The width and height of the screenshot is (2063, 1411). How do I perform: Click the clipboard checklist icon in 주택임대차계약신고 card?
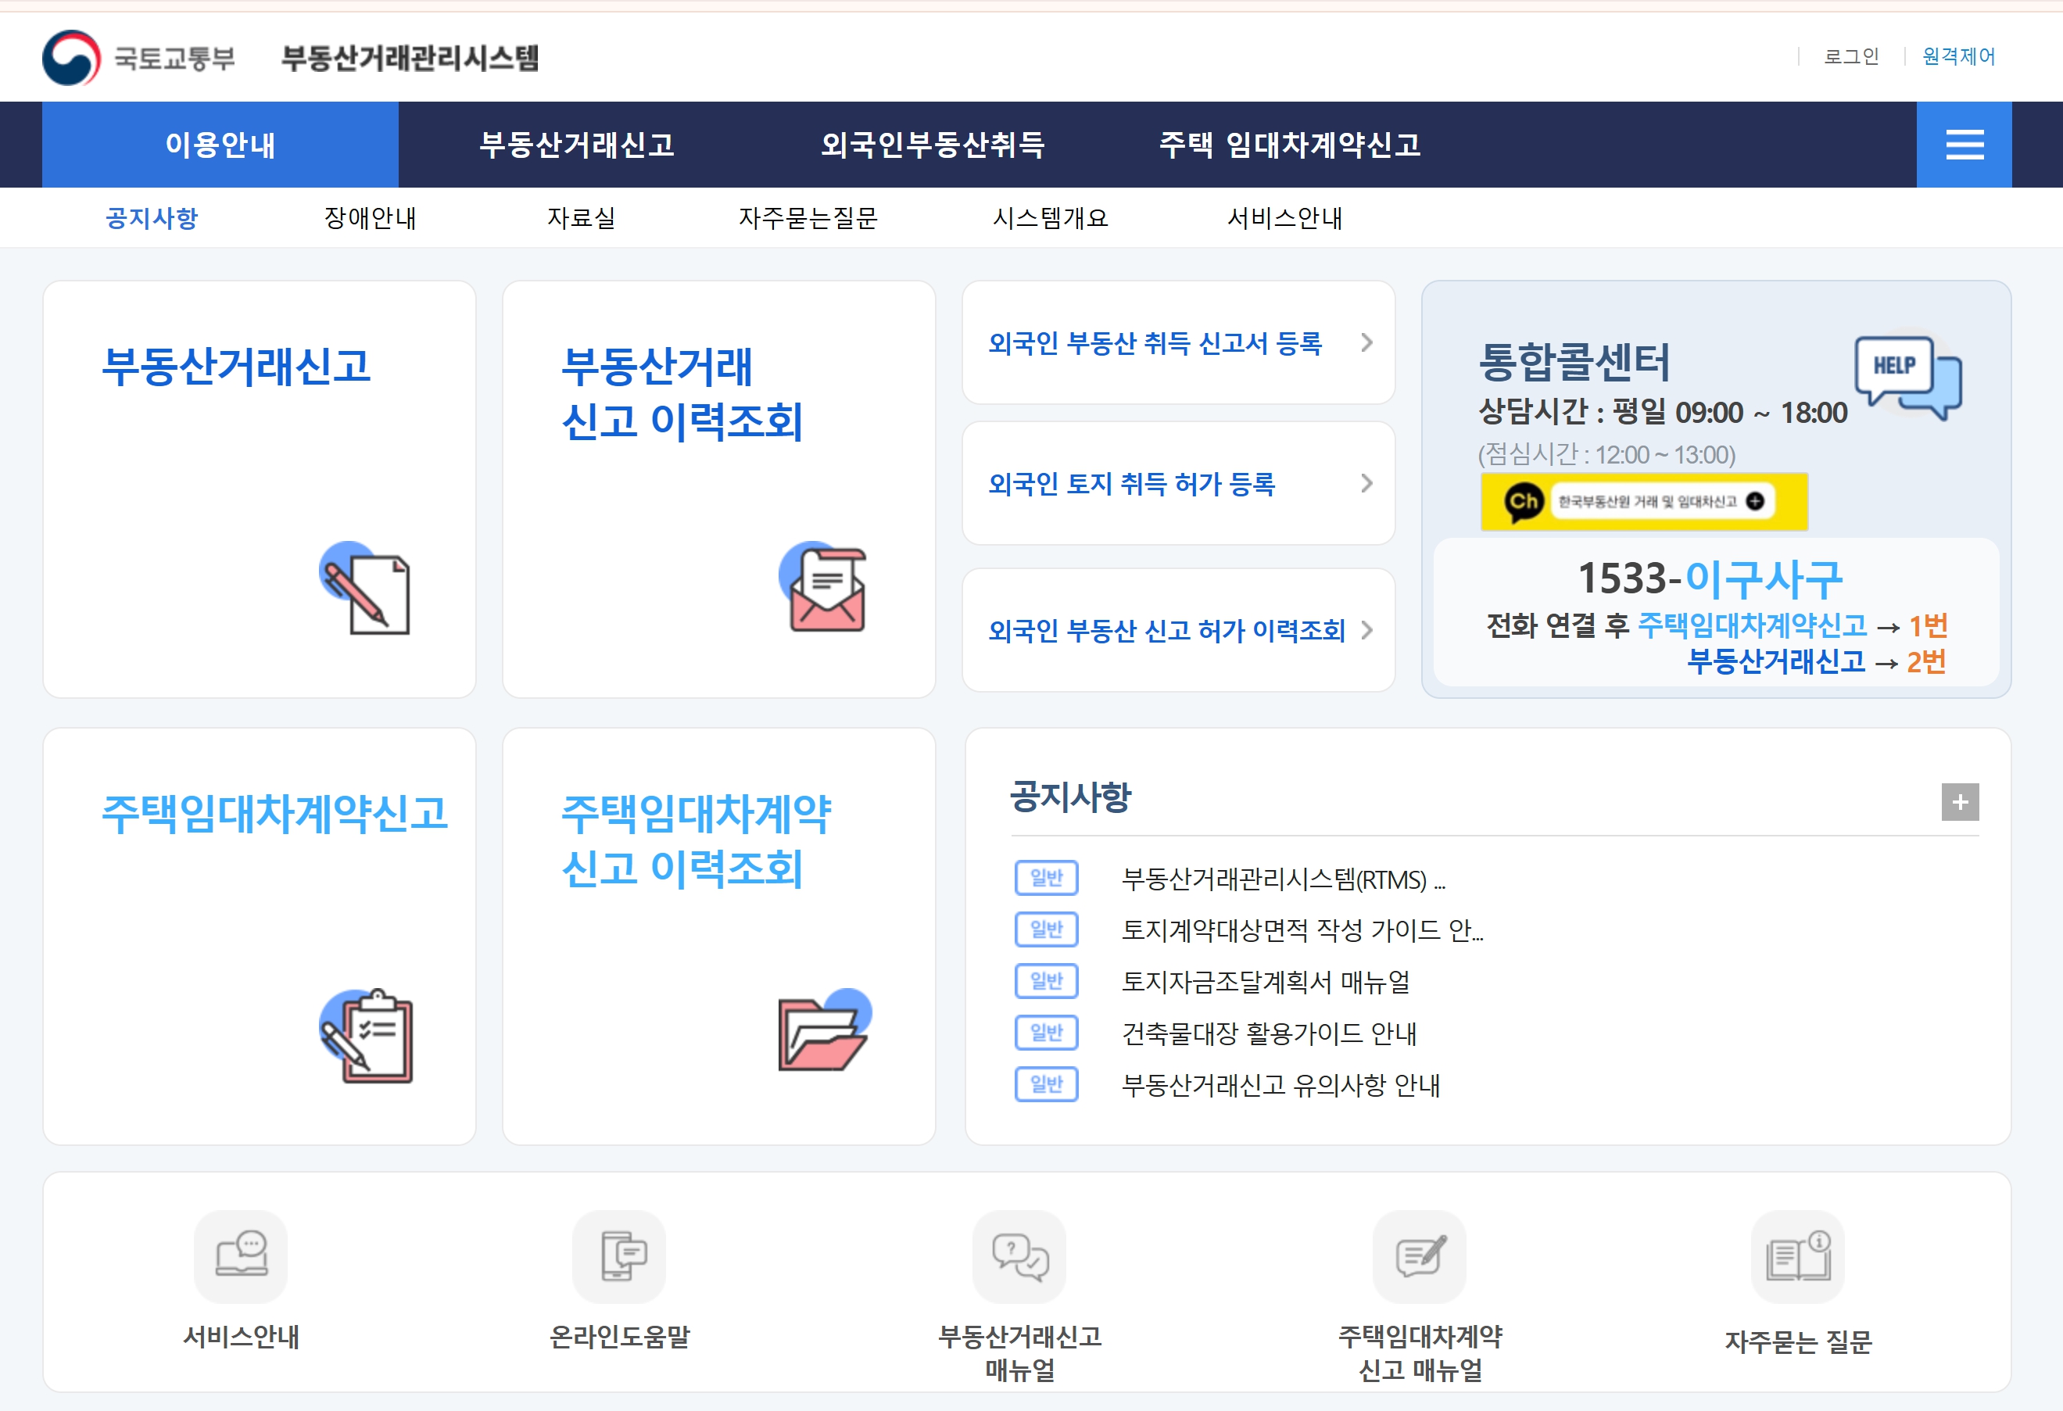[367, 1035]
